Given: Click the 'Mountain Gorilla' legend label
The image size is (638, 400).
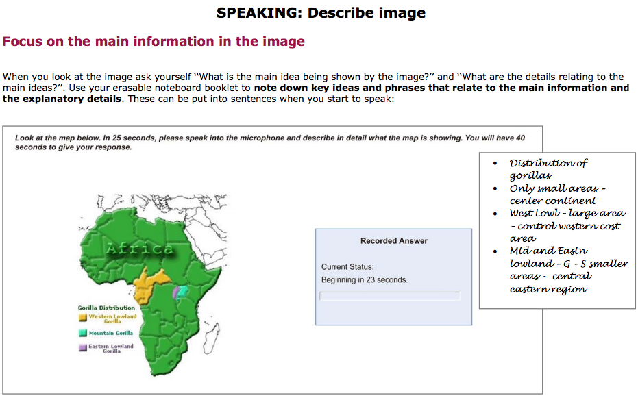Looking at the screenshot, I should point(110,334).
